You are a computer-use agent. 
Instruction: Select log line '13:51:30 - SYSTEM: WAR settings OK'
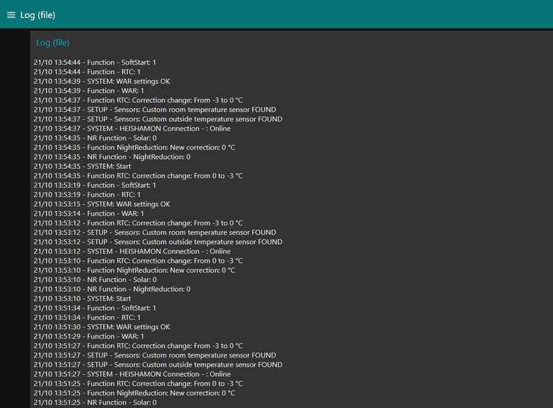(102, 327)
